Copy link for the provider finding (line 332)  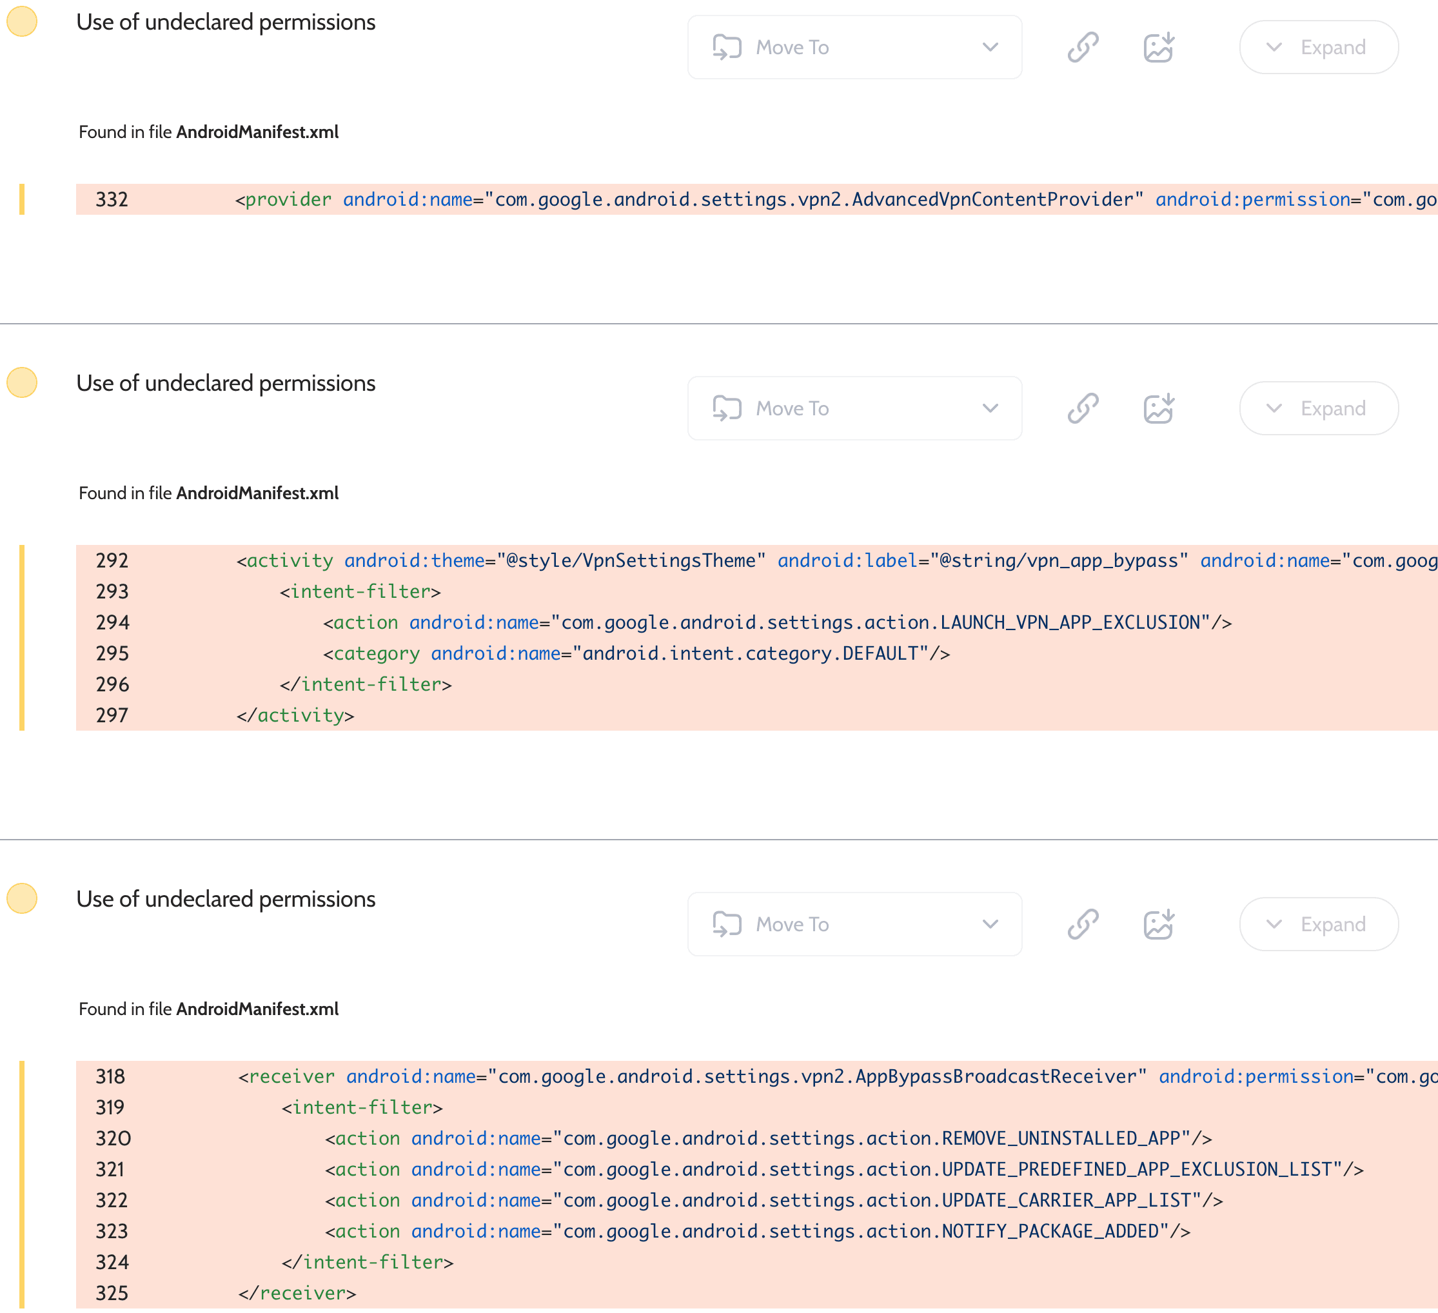coord(1082,47)
